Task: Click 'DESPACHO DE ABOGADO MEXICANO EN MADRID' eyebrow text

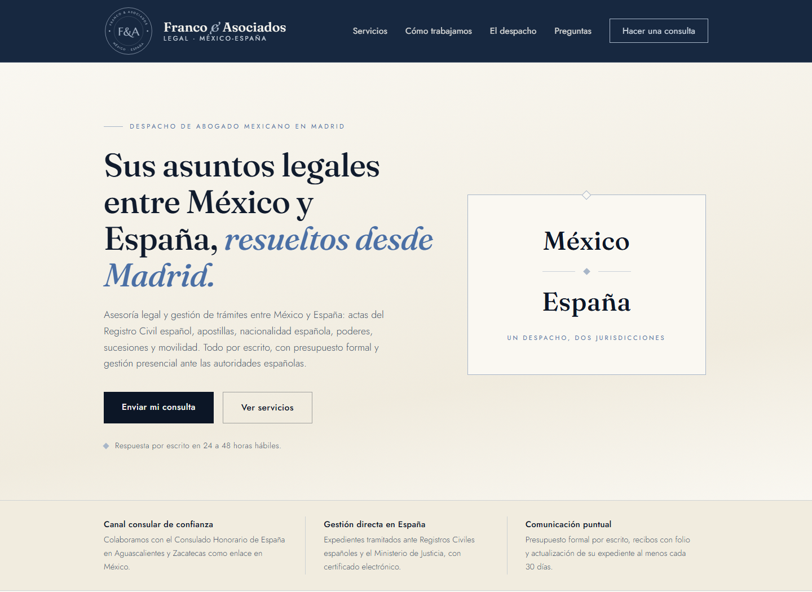Action: point(237,126)
